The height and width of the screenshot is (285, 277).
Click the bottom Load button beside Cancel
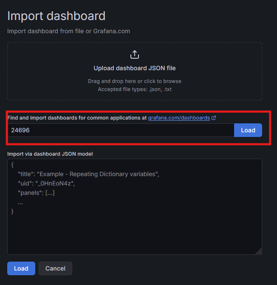click(x=21, y=268)
